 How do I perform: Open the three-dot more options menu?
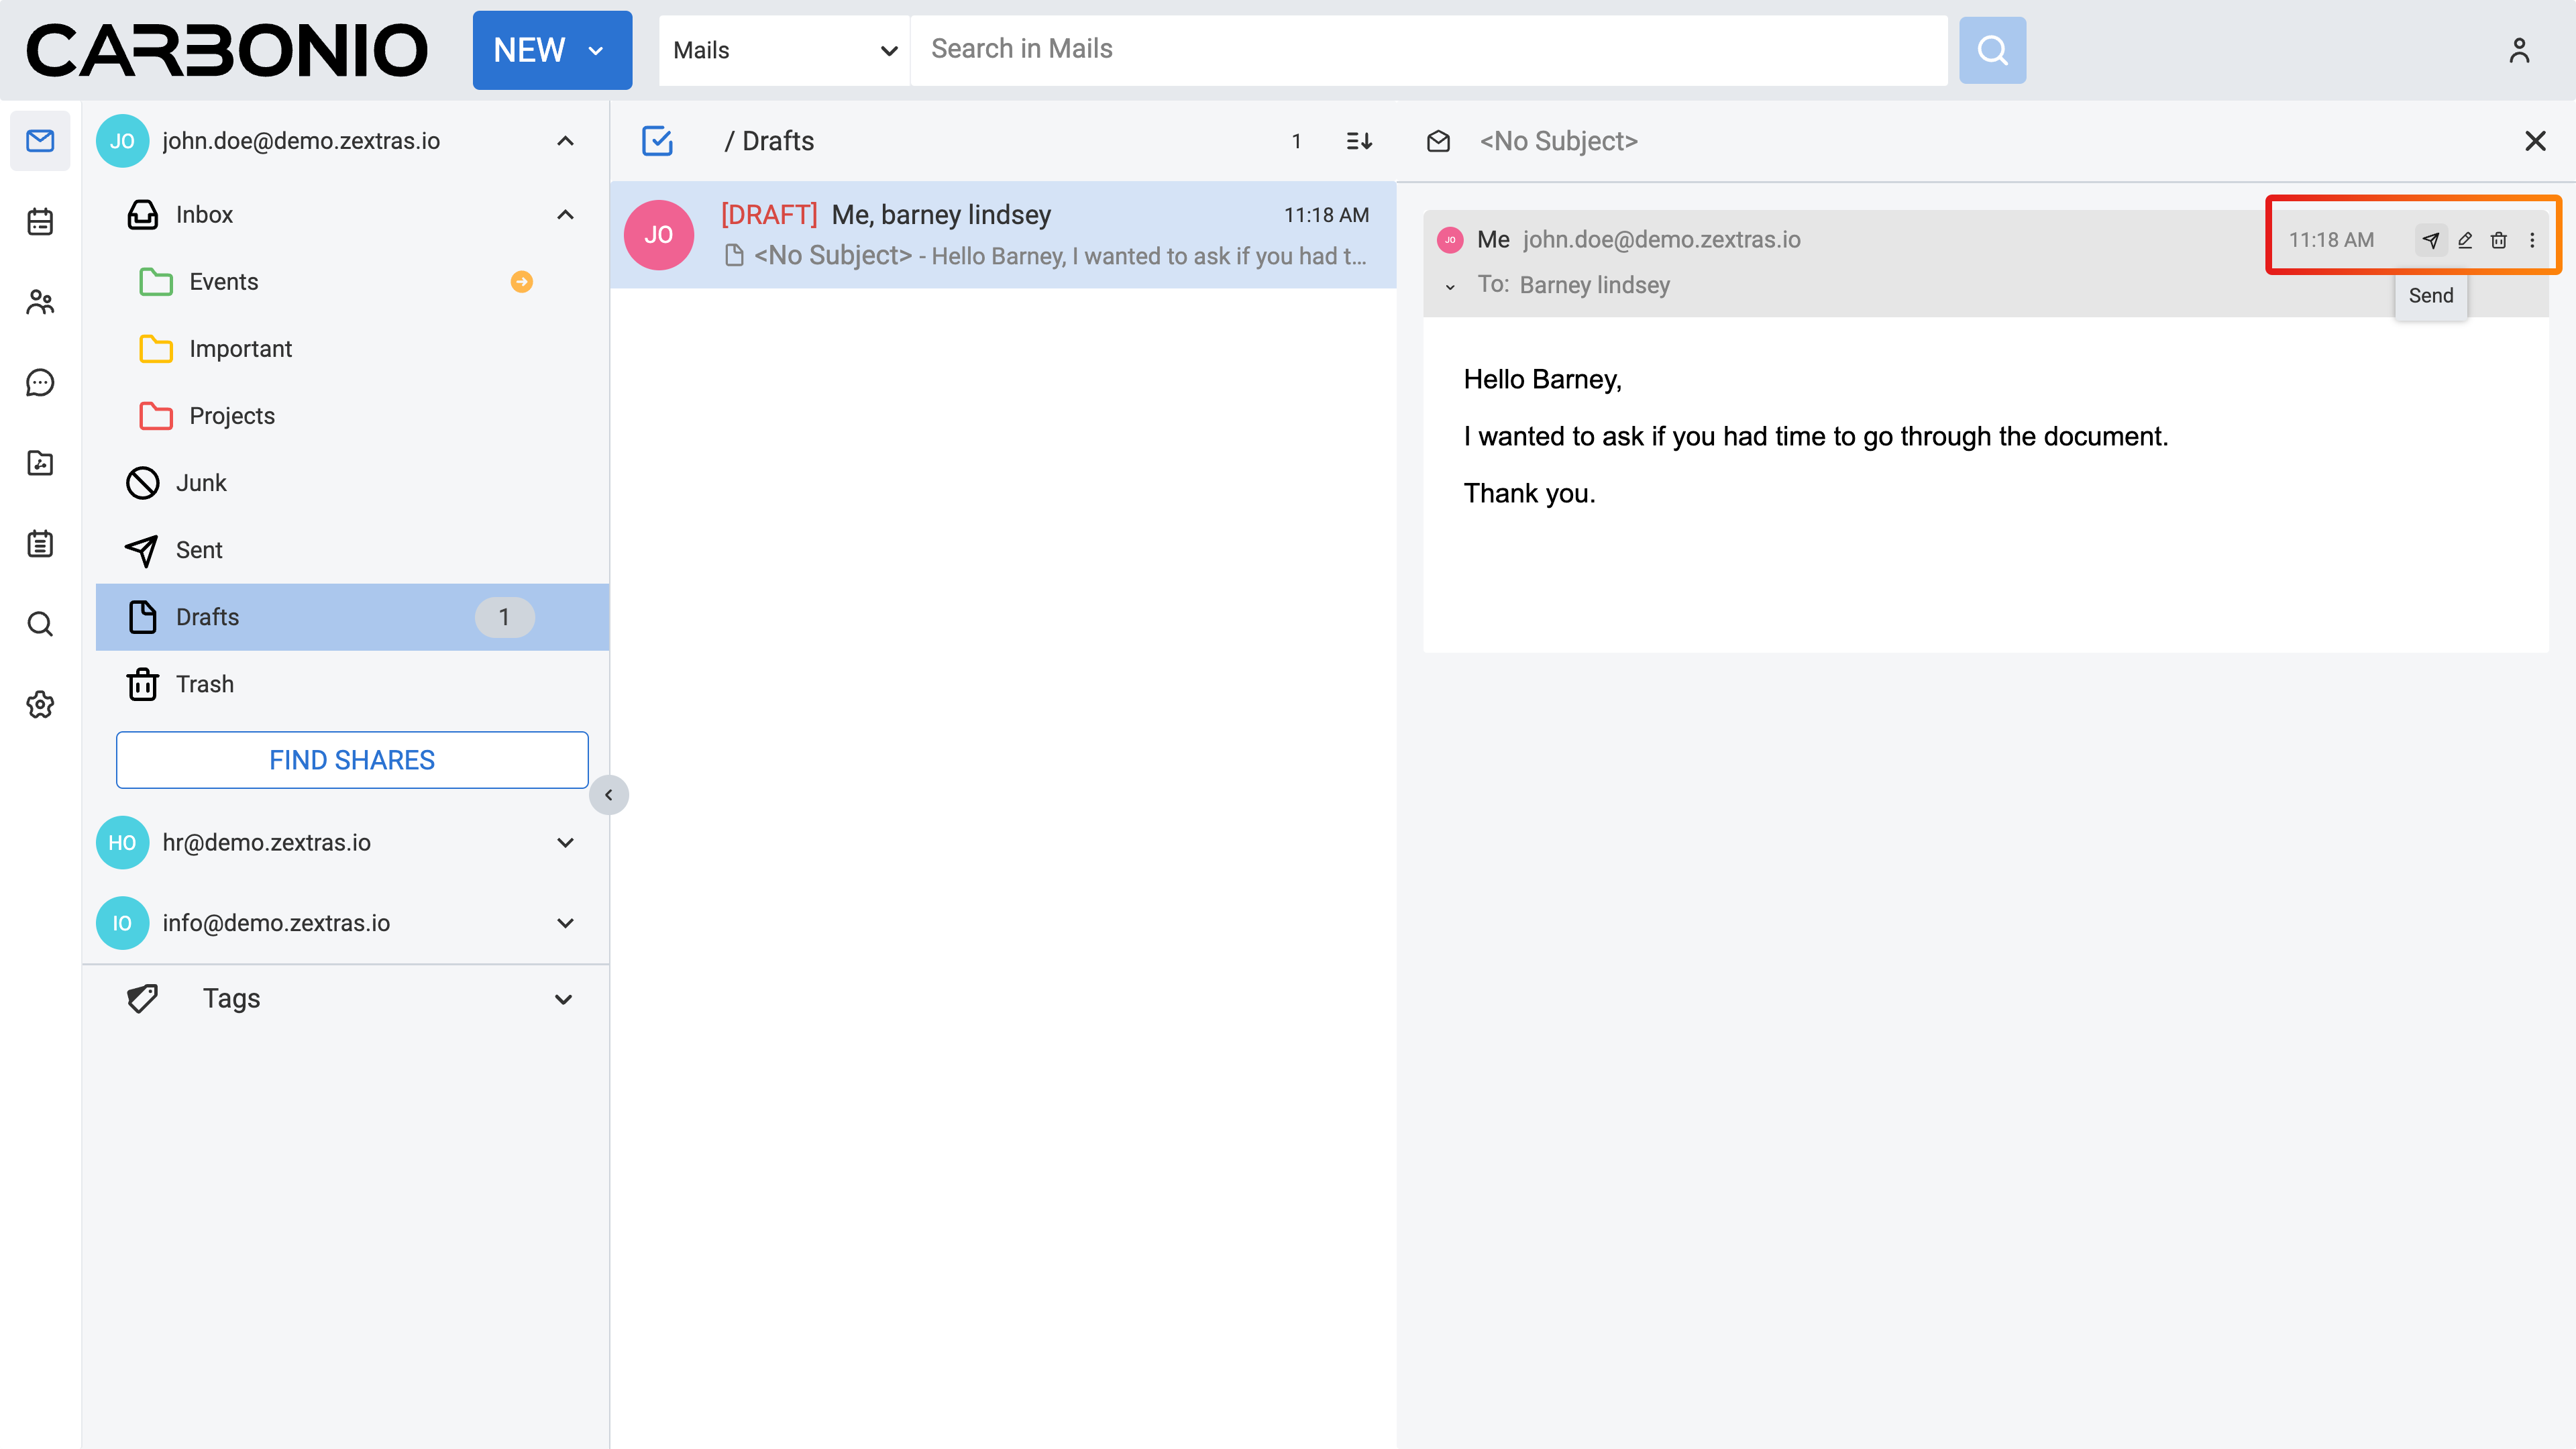[2532, 240]
